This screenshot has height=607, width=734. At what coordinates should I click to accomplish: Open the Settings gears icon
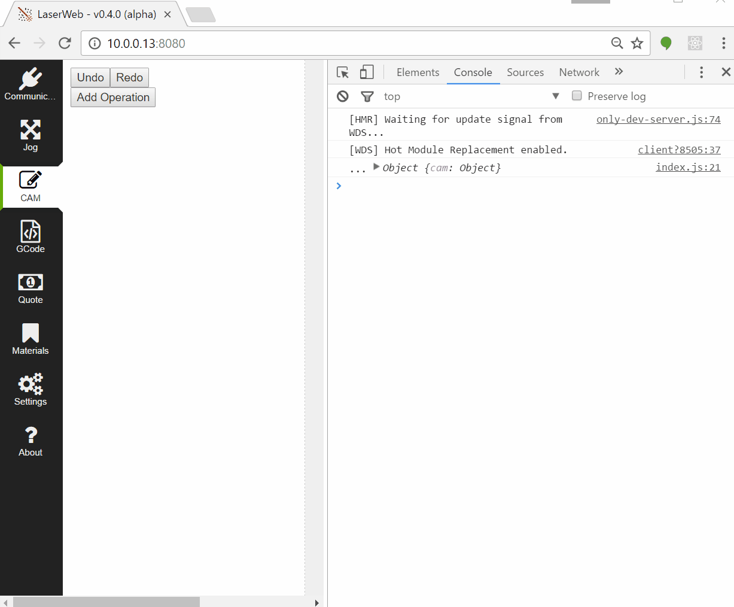pos(31,384)
